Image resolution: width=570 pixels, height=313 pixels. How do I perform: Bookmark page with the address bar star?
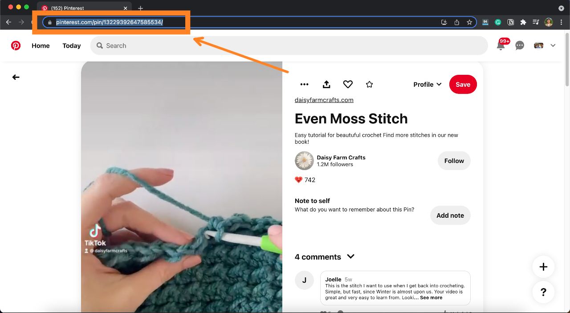(469, 22)
